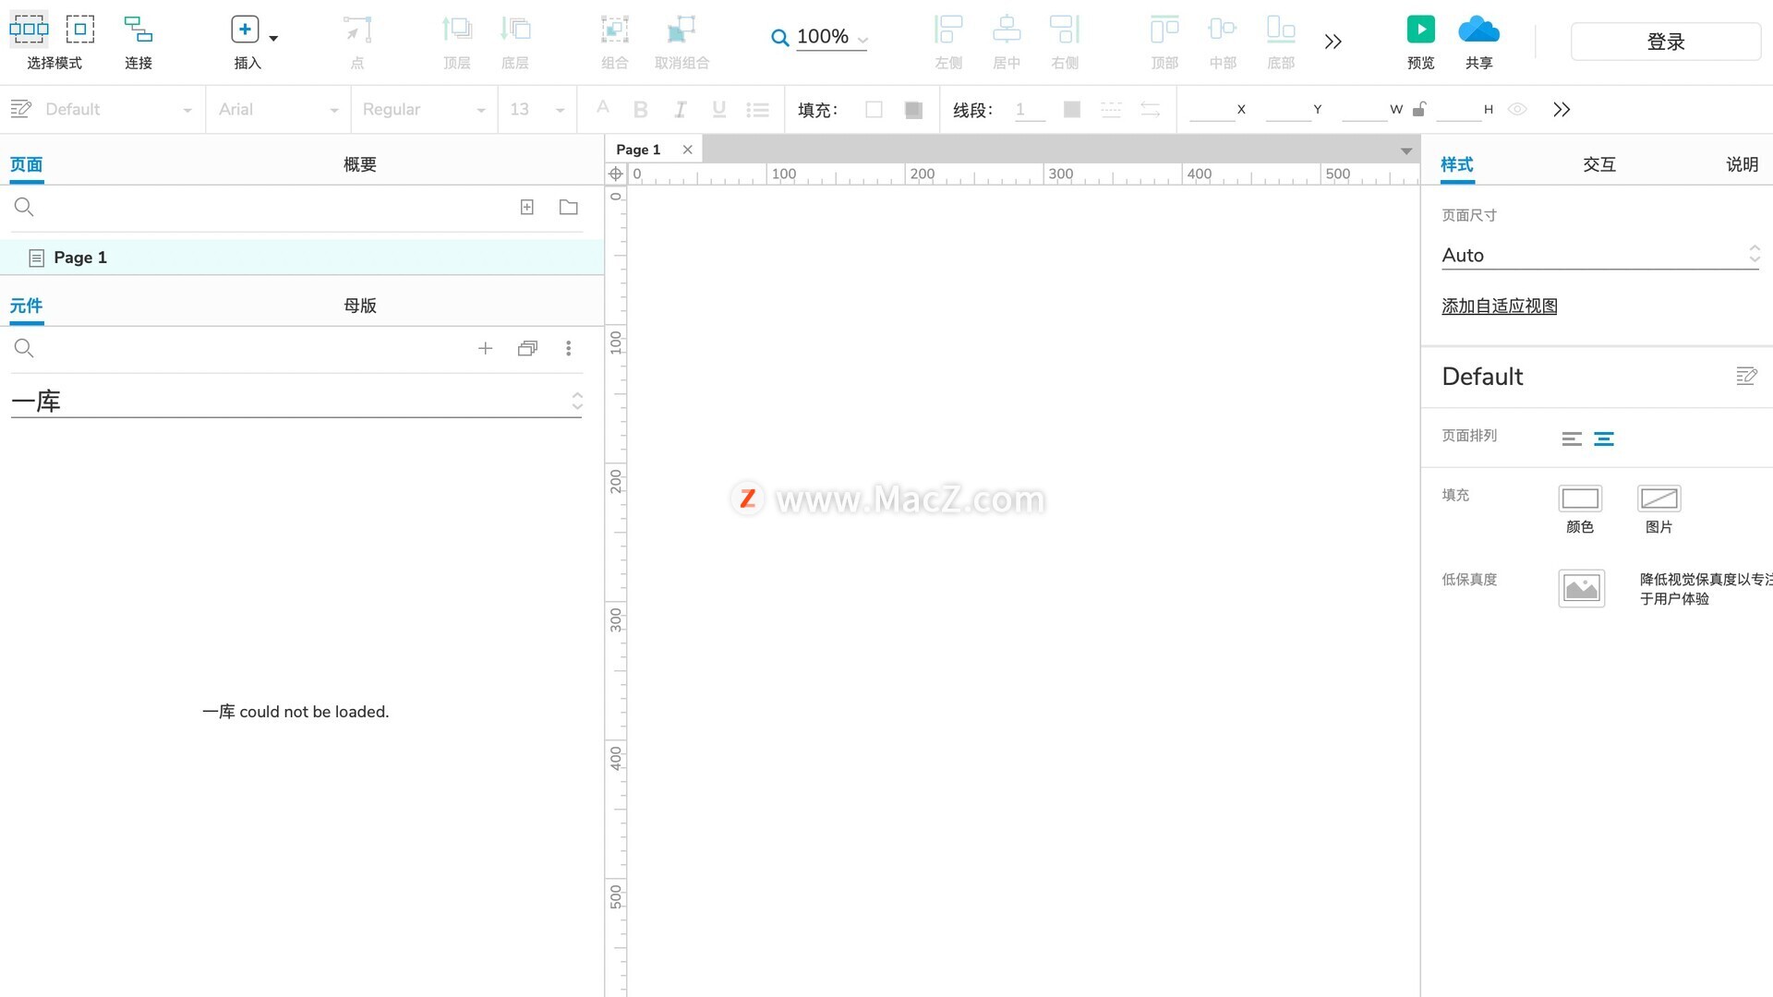Click the add library plus icon
This screenshot has width=1773, height=997.
(485, 348)
